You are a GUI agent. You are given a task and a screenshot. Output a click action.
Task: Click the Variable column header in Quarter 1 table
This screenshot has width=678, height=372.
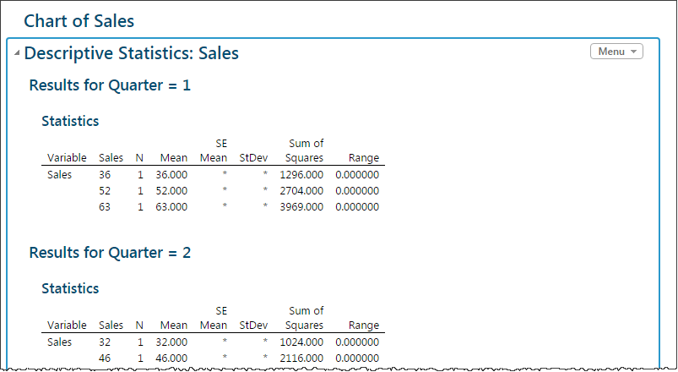[x=67, y=158]
